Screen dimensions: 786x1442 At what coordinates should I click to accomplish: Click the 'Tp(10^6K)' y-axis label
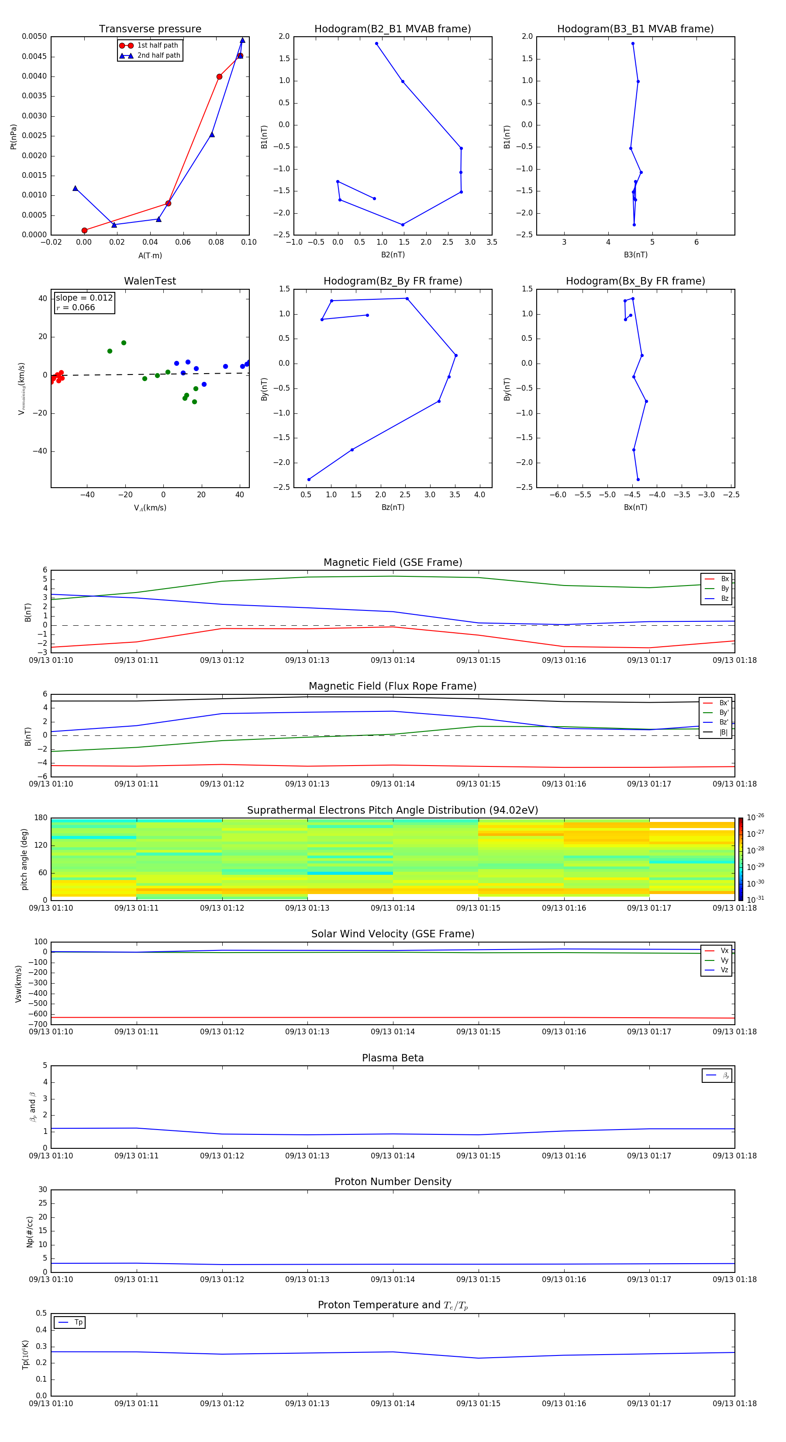pos(25,1355)
